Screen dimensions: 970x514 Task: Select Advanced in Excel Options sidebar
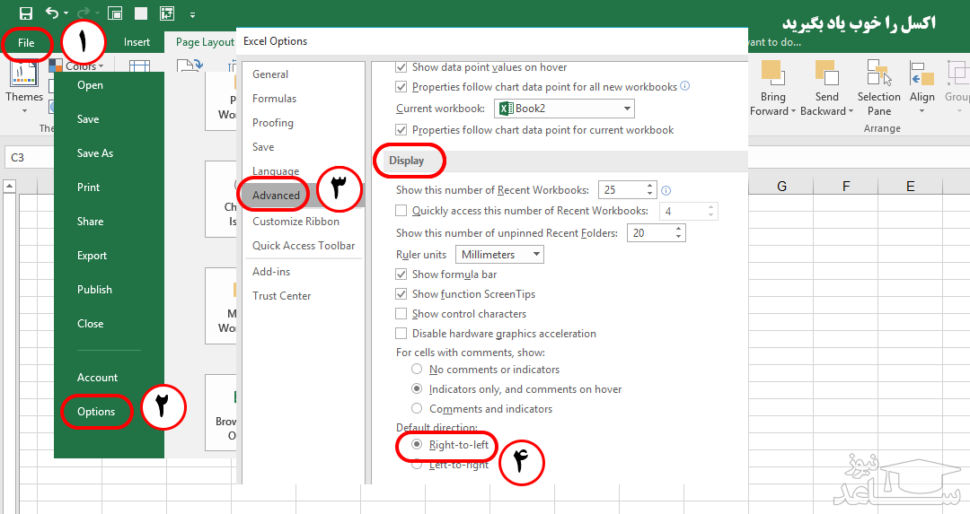276,196
